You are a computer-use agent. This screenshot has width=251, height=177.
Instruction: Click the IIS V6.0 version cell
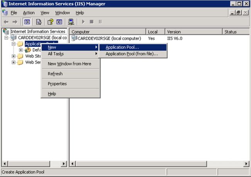pyautogui.click(x=175, y=38)
